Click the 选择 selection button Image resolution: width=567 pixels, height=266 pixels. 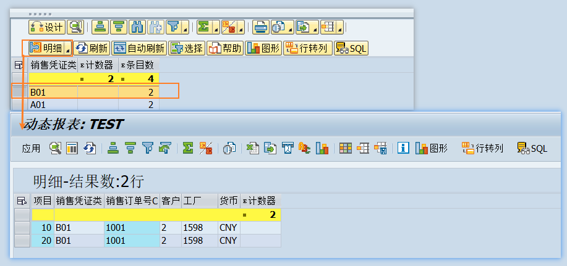187,48
